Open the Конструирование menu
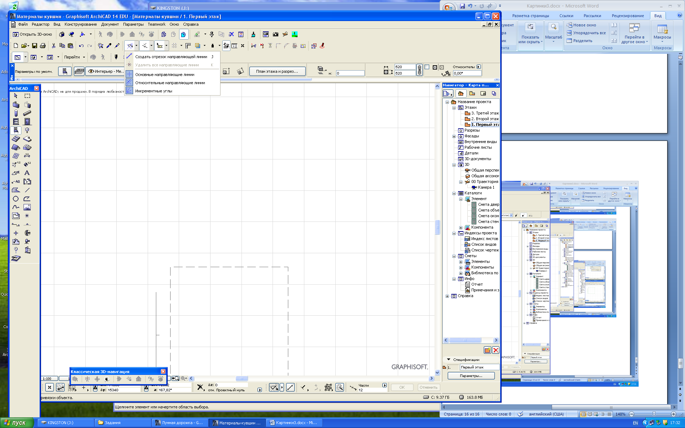 click(81, 24)
